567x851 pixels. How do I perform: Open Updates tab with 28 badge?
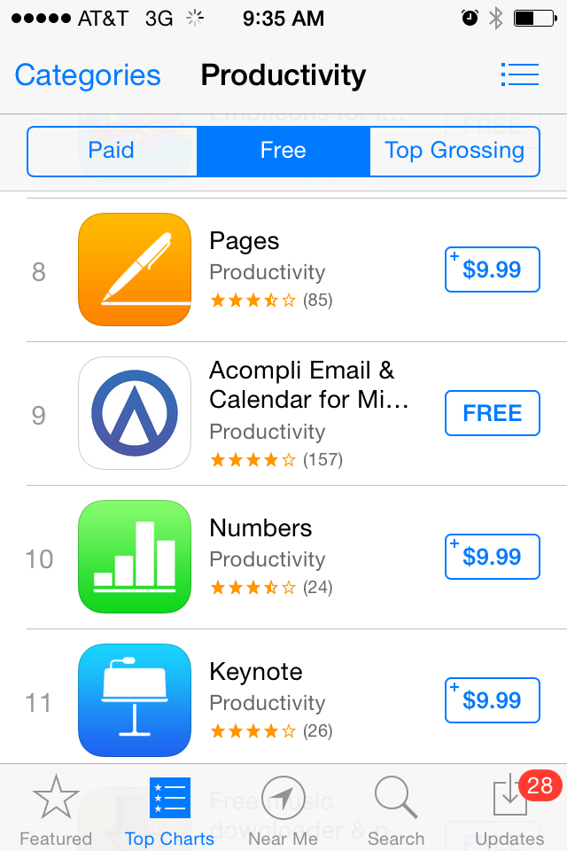[x=510, y=810]
